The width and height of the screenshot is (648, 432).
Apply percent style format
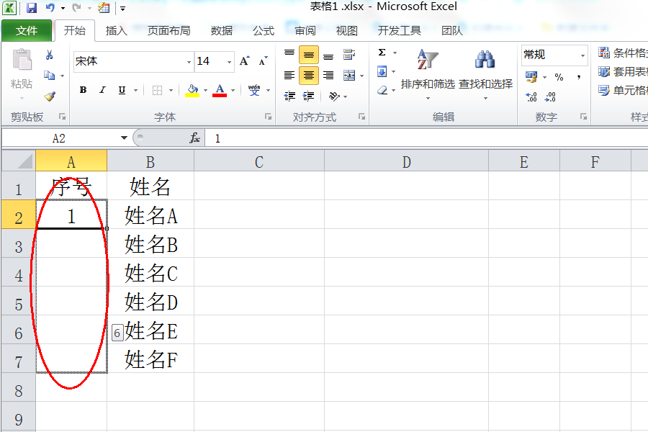pyautogui.click(x=559, y=77)
